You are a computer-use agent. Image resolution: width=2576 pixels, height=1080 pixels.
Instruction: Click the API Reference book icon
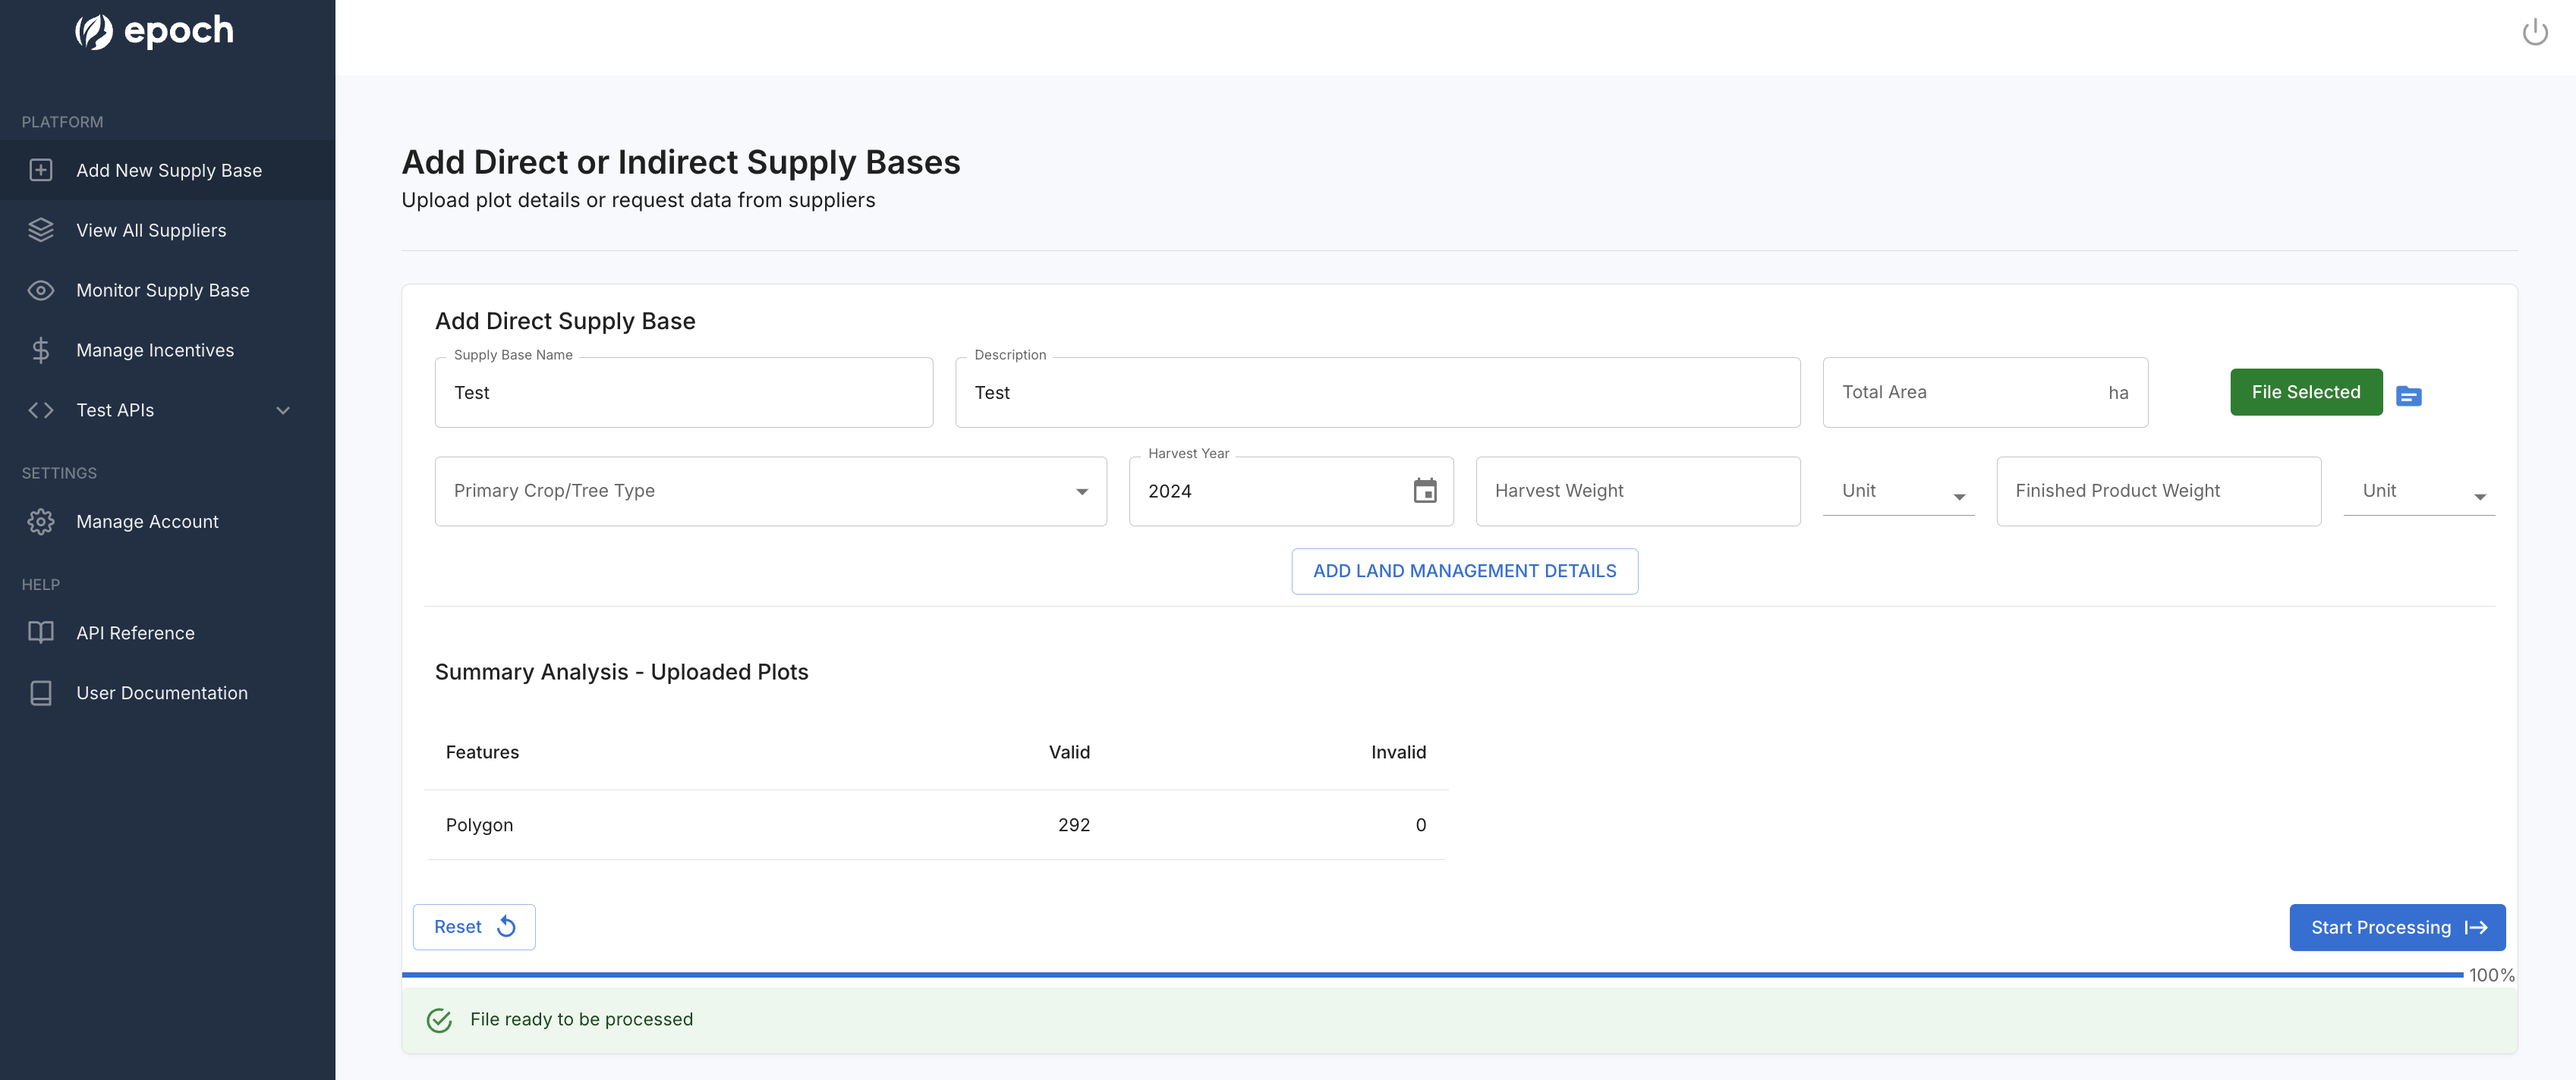pos(41,633)
